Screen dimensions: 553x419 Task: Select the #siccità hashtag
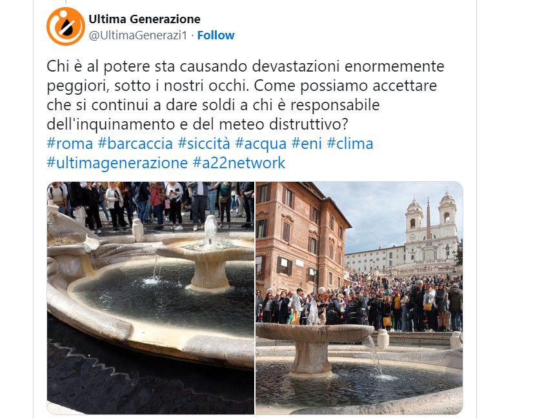pos(204,143)
